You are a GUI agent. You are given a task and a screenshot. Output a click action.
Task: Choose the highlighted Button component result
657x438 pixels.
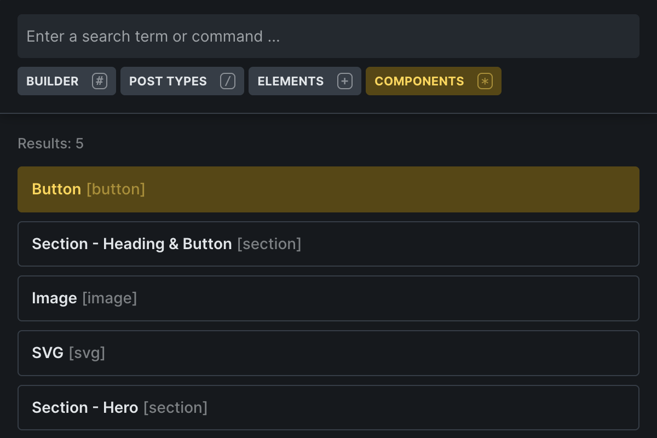(328, 189)
